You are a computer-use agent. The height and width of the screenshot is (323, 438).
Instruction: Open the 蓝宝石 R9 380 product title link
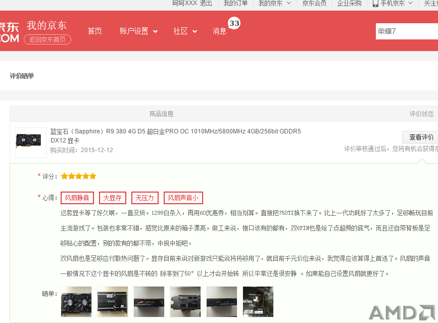tap(175, 135)
